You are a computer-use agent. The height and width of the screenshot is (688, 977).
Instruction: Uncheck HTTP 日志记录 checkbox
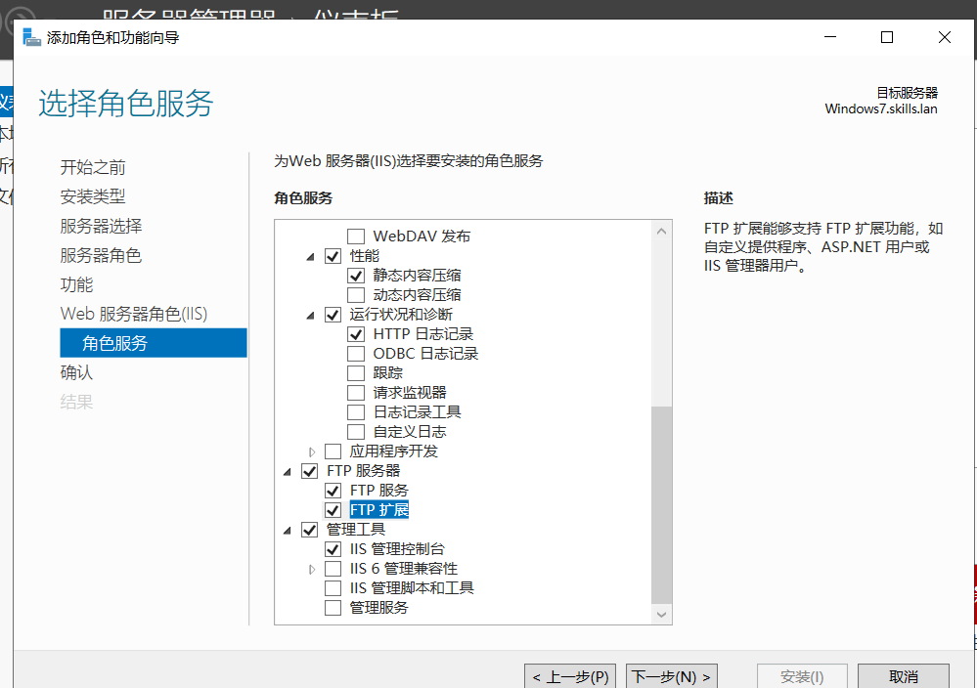[356, 334]
